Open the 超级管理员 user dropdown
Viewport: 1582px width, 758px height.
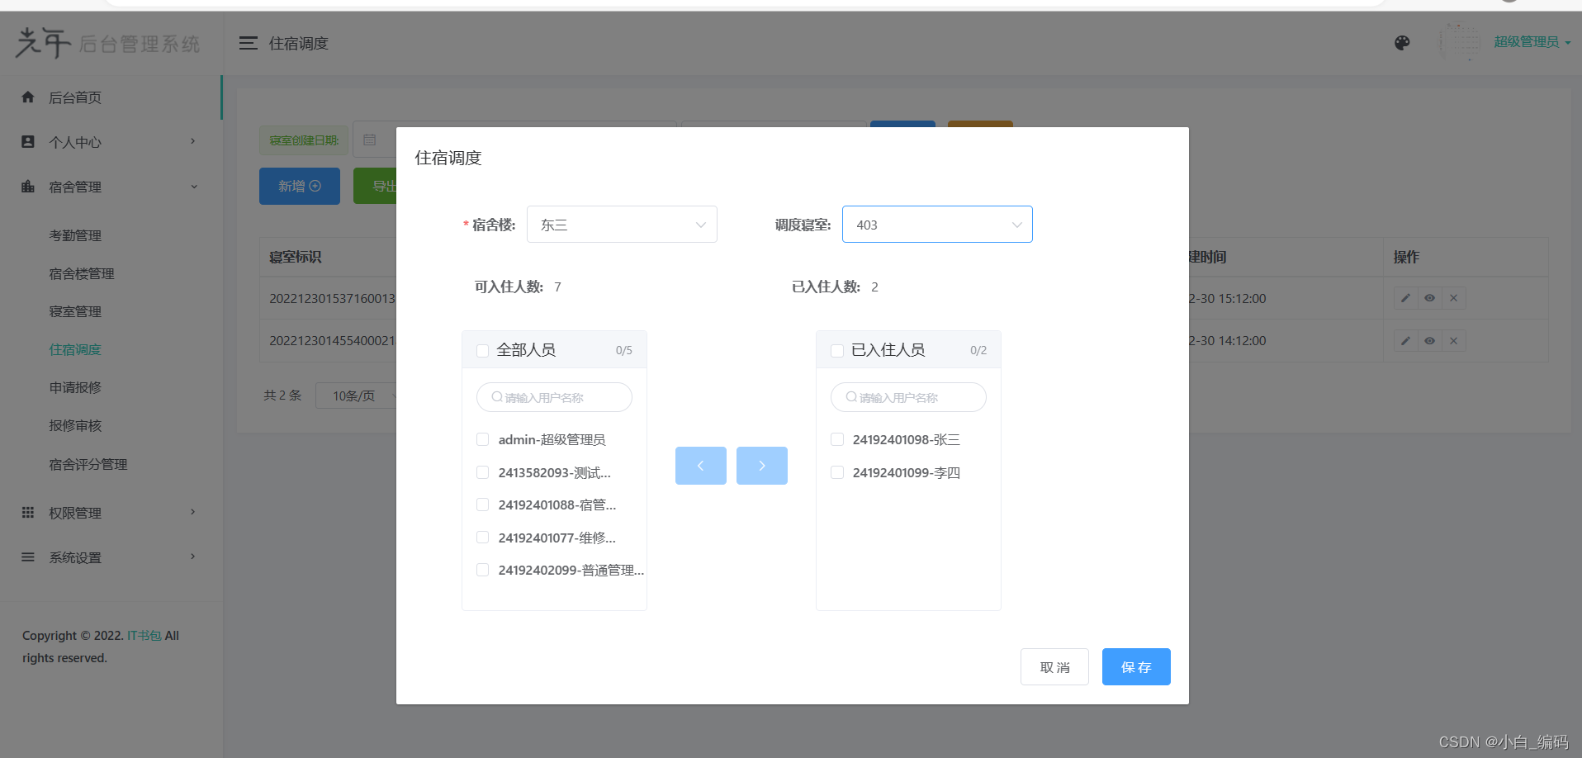point(1532,42)
